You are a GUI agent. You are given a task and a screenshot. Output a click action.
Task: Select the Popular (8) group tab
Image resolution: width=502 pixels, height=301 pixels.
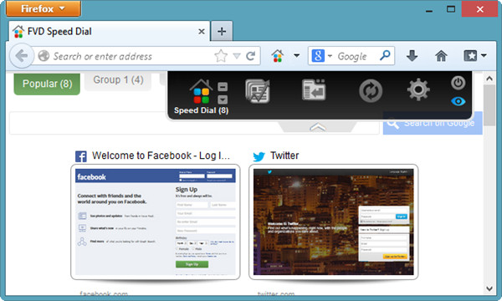click(47, 84)
